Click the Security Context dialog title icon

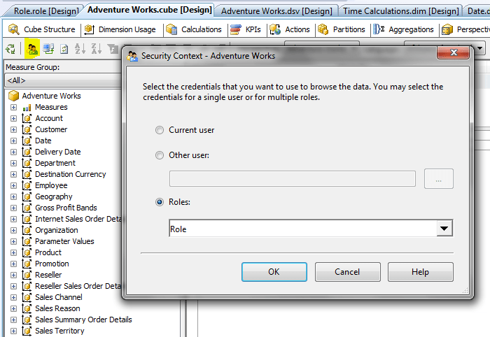132,56
